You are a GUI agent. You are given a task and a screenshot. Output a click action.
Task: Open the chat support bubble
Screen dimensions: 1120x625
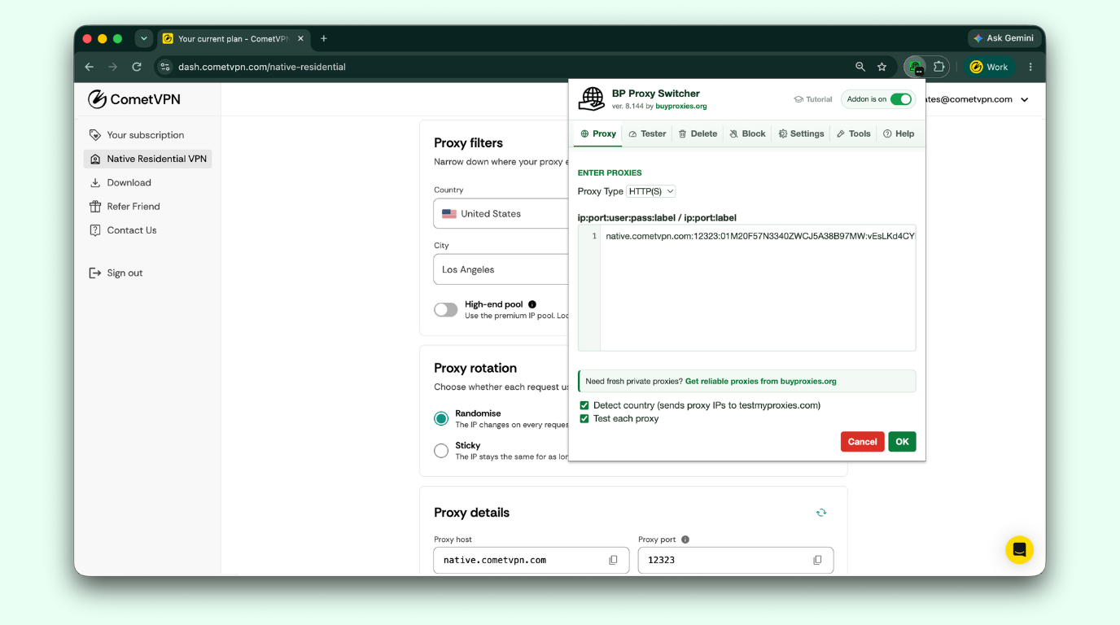coord(1019,550)
